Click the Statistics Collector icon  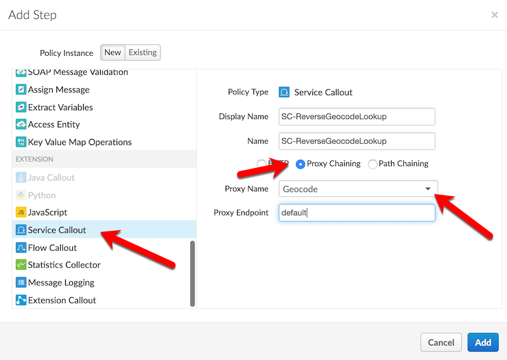[x=21, y=264]
